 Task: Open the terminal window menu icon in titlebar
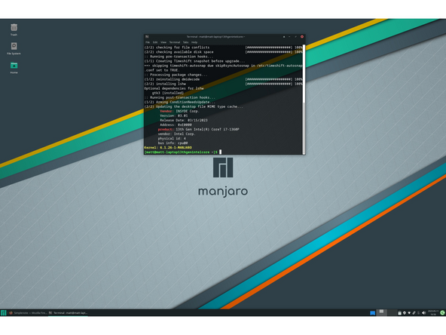click(147, 36)
